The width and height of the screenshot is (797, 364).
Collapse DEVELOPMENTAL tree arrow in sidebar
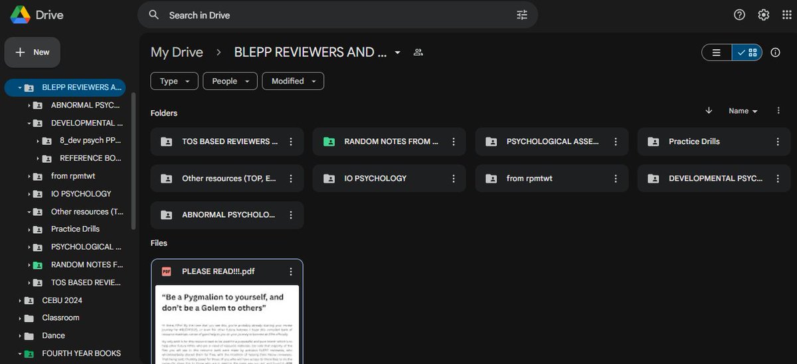click(x=29, y=123)
